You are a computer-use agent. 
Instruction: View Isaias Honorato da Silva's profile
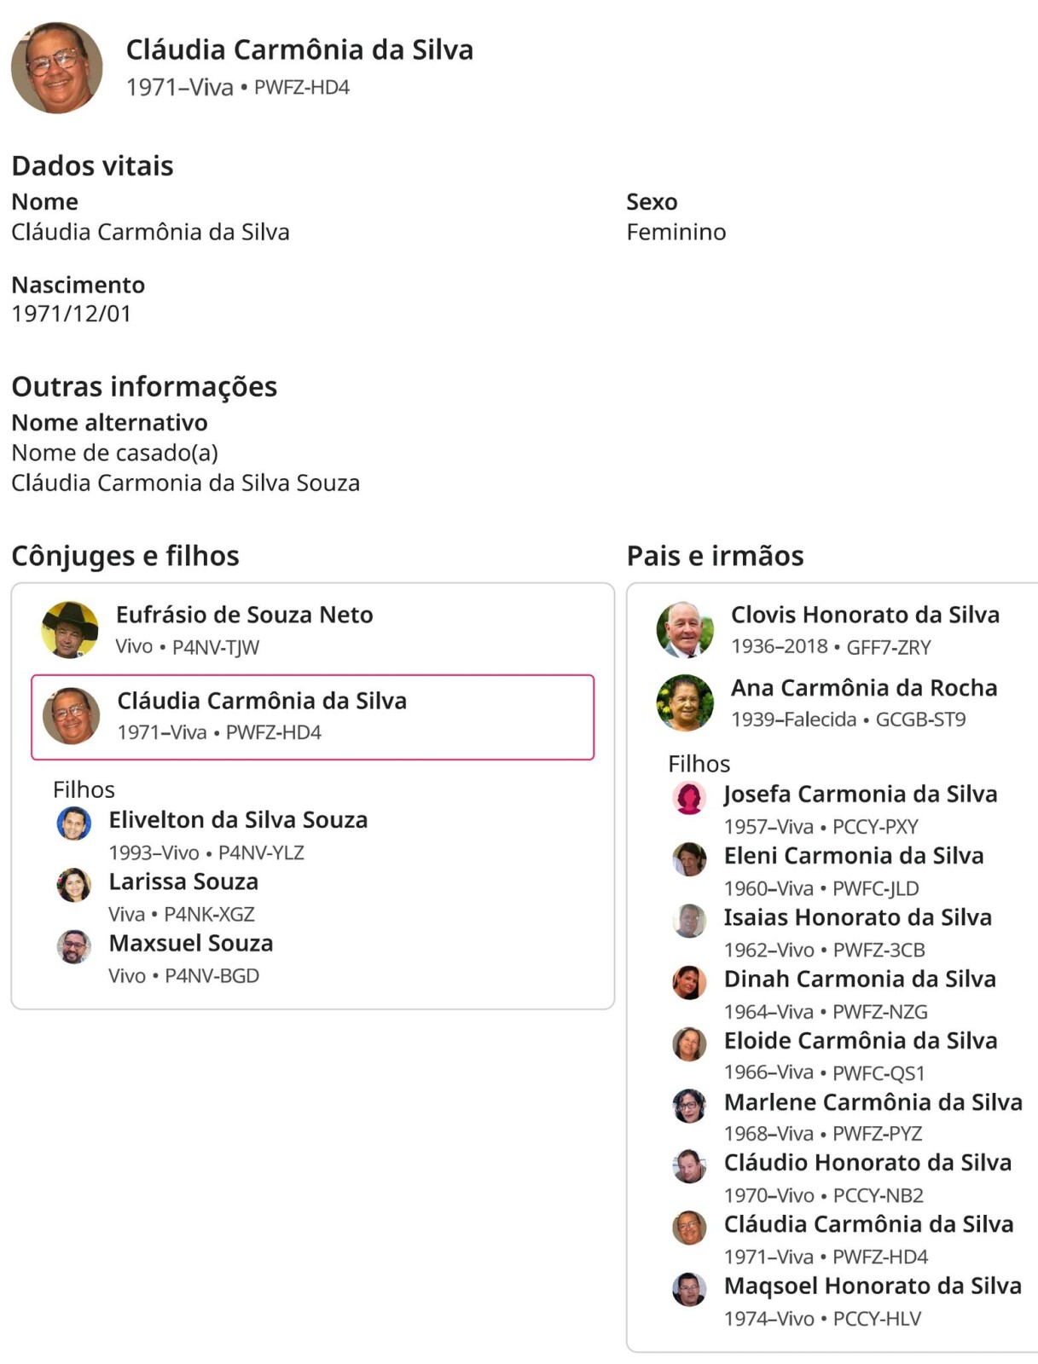pos(857,917)
